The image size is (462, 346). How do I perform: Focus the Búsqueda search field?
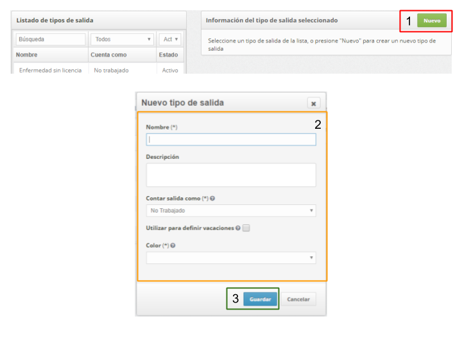pos(51,39)
